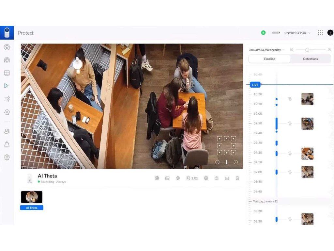Click the 10:00 time label on timeline
Viewport: 334px width, 251px height.
[x=258, y=113]
